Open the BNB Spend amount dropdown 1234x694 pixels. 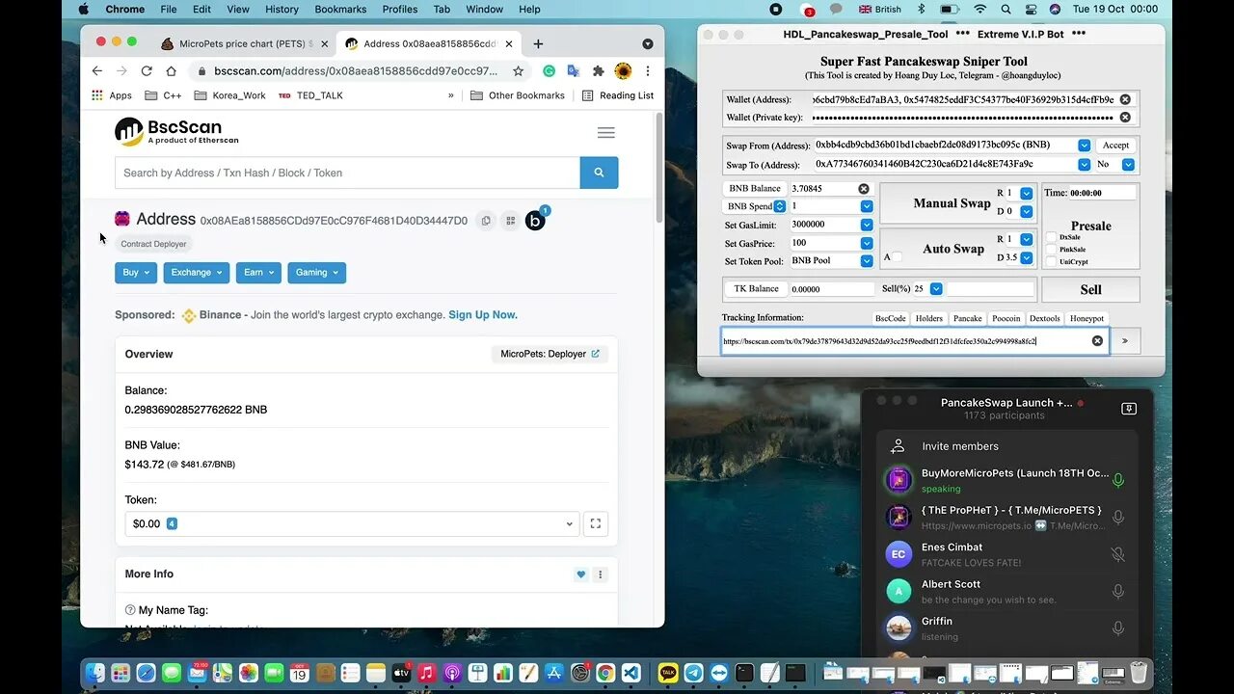point(866,206)
